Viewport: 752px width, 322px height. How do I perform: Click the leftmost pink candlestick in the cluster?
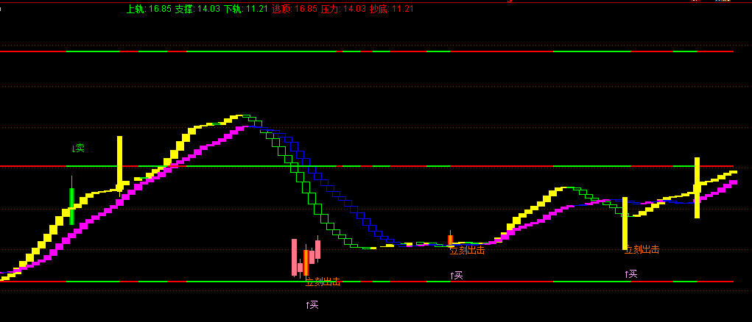coord(294,257)
